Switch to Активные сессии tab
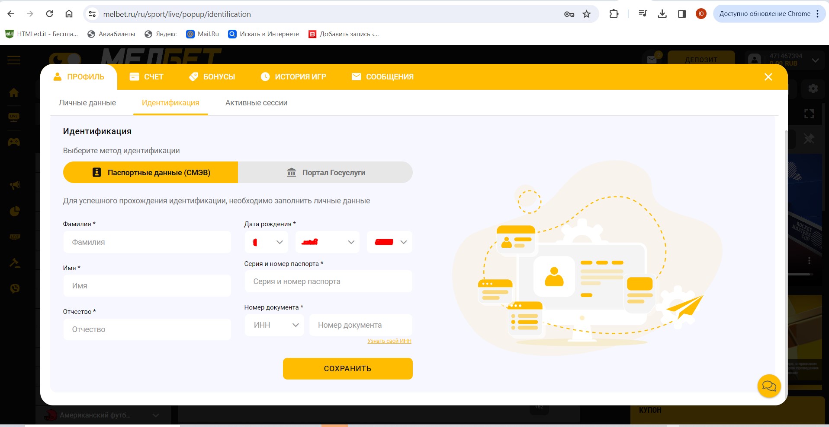This screenshot has width=829, height=427. click(256, 103)
